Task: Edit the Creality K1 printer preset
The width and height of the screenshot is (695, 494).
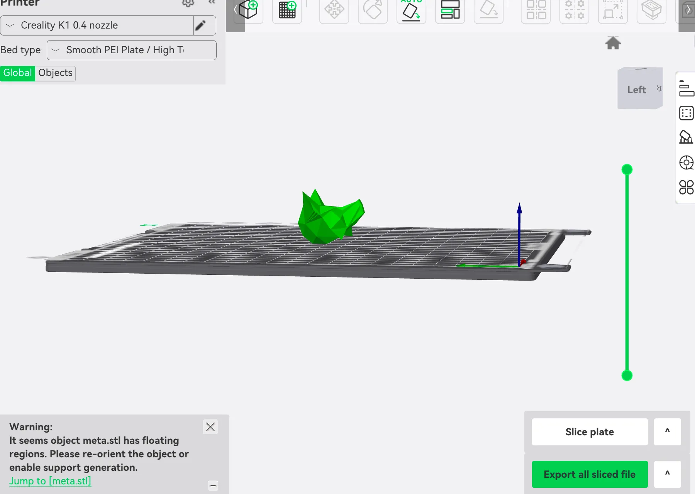Action: click(x=200, y=25)
